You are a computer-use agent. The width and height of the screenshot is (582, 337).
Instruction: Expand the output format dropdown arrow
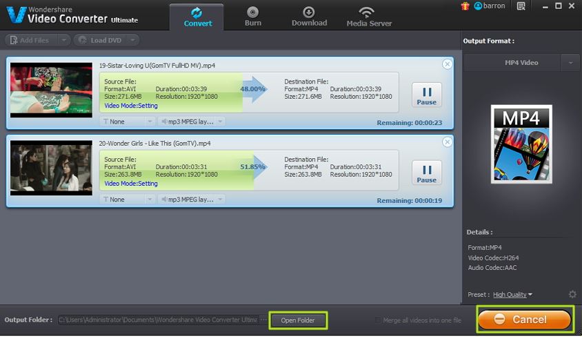[570, 62]
